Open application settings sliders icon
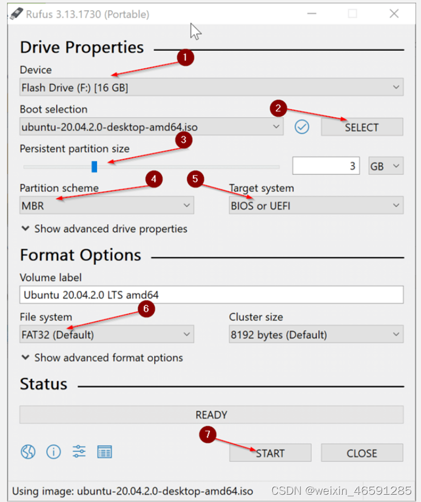Viewport: 421px width, 502px height. [x=79, y=452]
